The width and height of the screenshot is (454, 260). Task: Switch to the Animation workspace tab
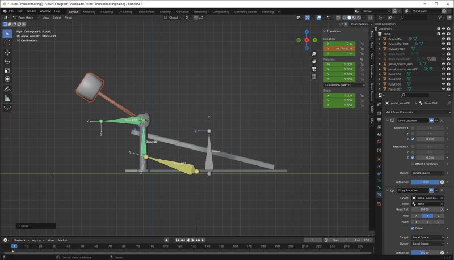(x=182, y=12)
